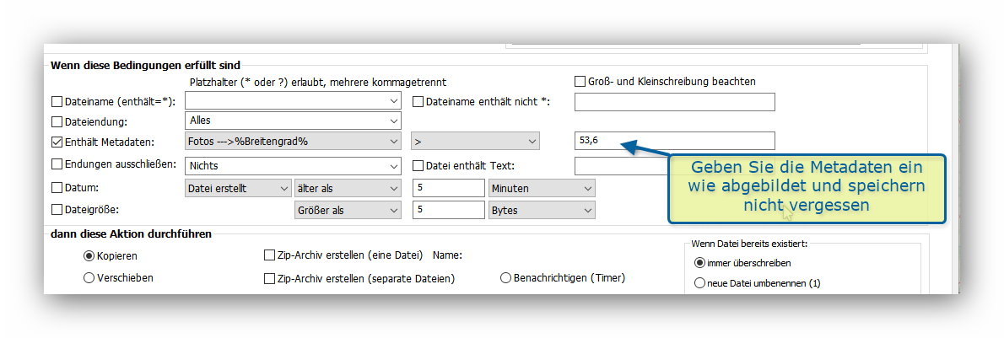Select the Benachrichtigen (Timer) option
Screen dimensions: 1004x338
point(506,277)
